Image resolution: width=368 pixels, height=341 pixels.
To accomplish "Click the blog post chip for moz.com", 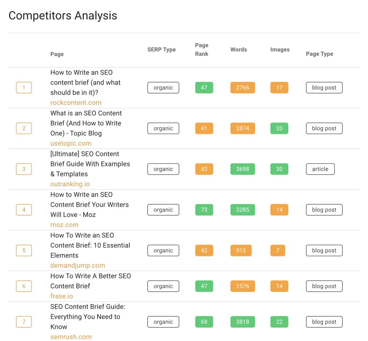I will click(x=324, y=210).
